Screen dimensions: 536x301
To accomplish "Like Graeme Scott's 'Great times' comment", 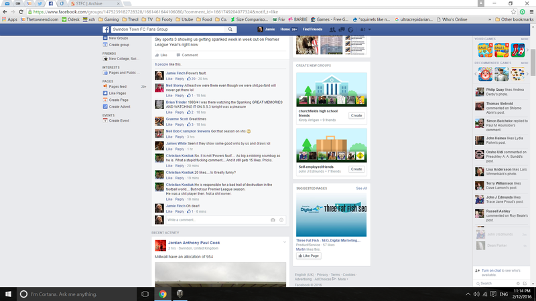I will 169,124.
